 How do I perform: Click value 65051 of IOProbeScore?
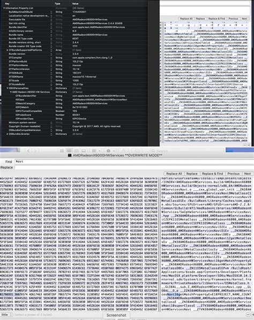tap(76, 115)
